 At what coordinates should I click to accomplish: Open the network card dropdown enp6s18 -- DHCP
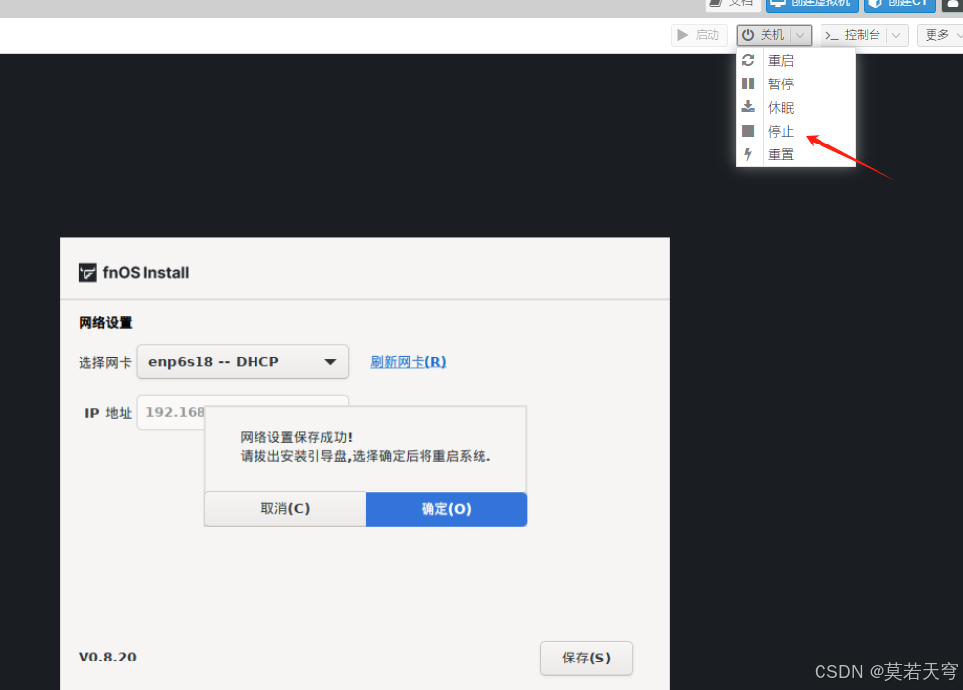[x=242, y=362]
